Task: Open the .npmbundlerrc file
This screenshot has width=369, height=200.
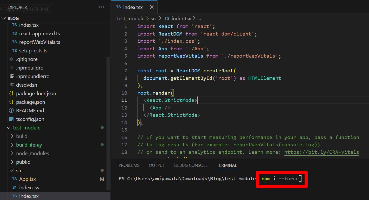Action: click(32, 76)
